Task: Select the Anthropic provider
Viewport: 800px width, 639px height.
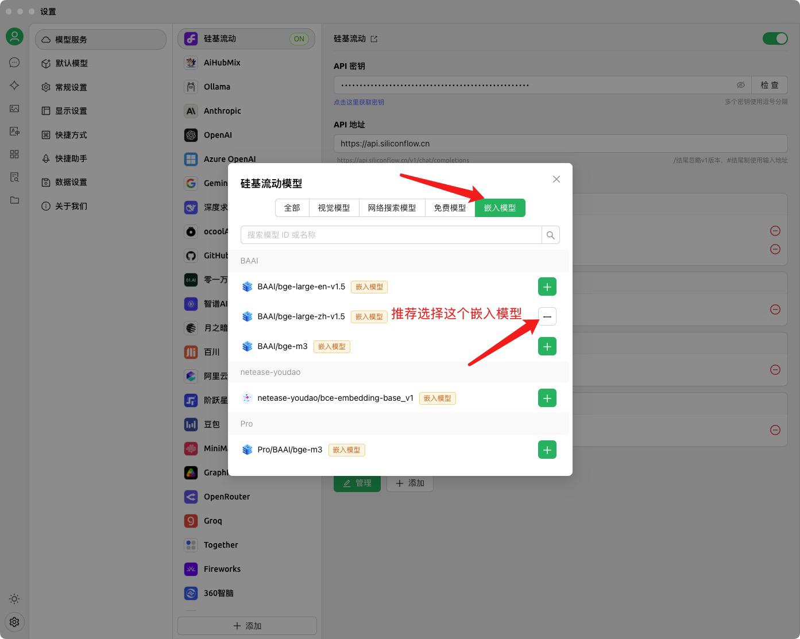Action: click(x=246, y=111)
